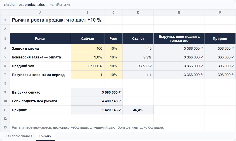This screenshot has width=236, height=141.
Task: Click file name shablon-rost-prodazh.xlsx
Action: (x=24, y=5)
